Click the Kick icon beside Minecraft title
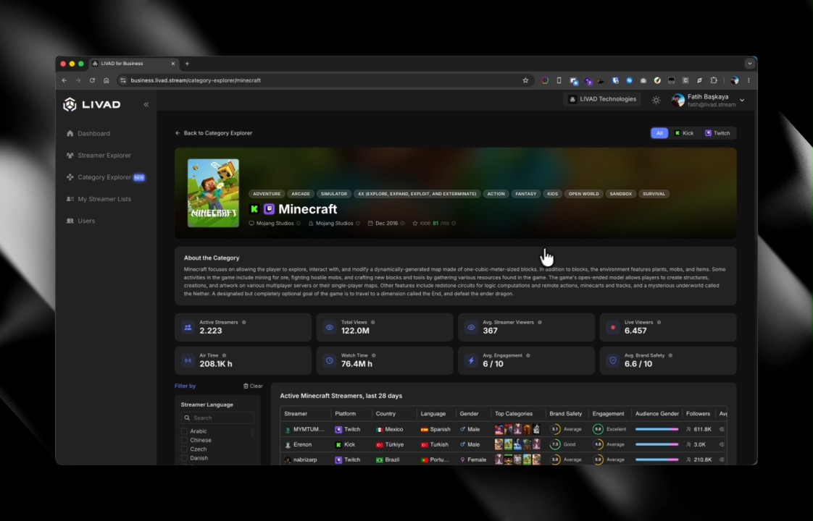This screenshot has width=813, height=521. (254, 208)
